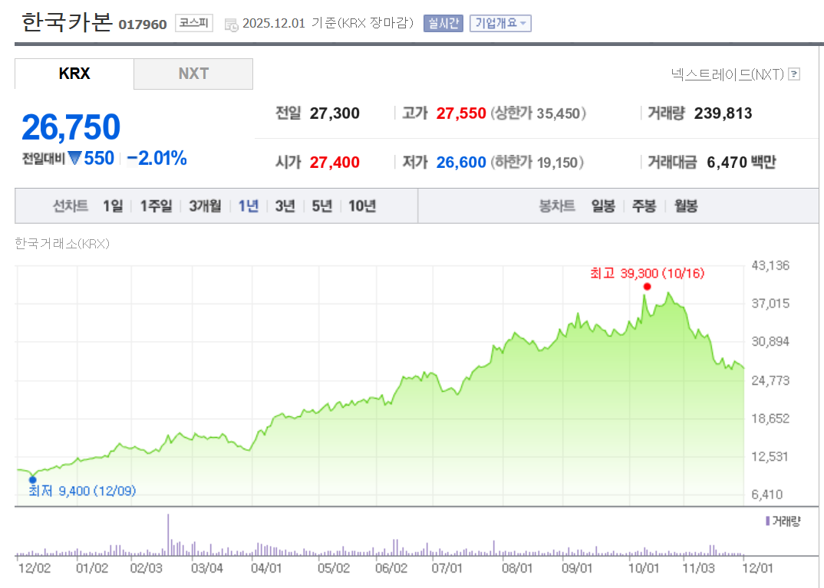The image size is (824, 588).
Task: Select the 5년 line chart period
Action: coord(321,205)
